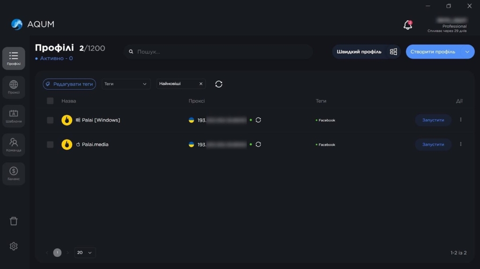Open three-dot actions menu for Palai [Windows]
This screenshot has height=269, width=480.
pyautogui.click(x=460, y=120)
